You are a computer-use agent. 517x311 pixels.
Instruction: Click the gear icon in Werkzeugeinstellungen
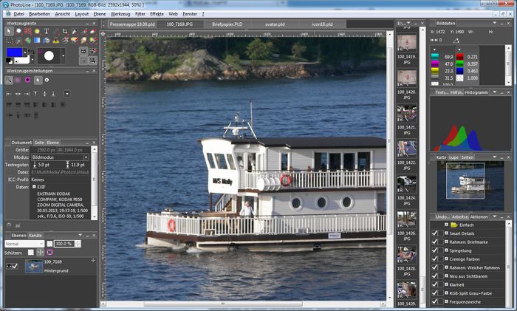(x=47, y=79)
